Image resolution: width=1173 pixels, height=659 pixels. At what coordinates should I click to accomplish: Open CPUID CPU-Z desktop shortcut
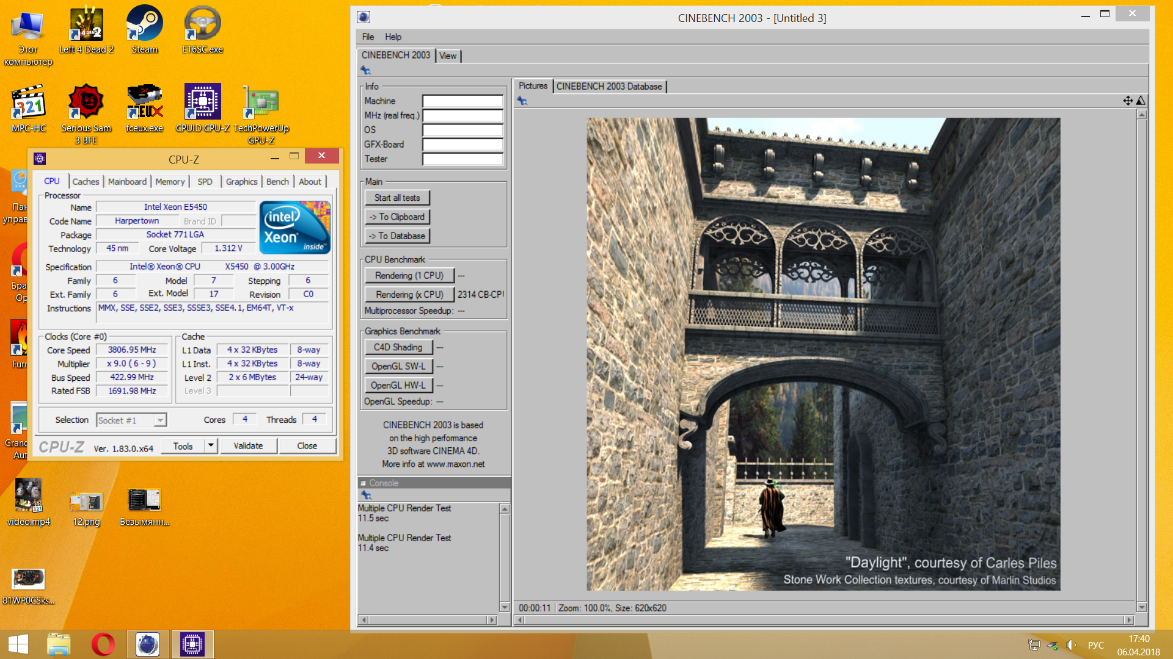coord(202,109)
